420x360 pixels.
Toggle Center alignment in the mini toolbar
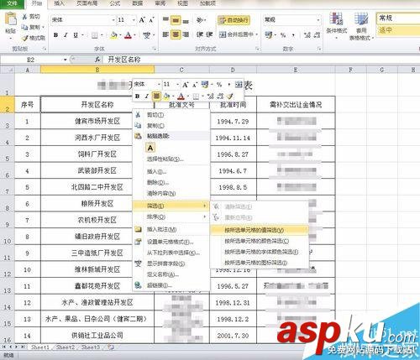tap(156, 97)
